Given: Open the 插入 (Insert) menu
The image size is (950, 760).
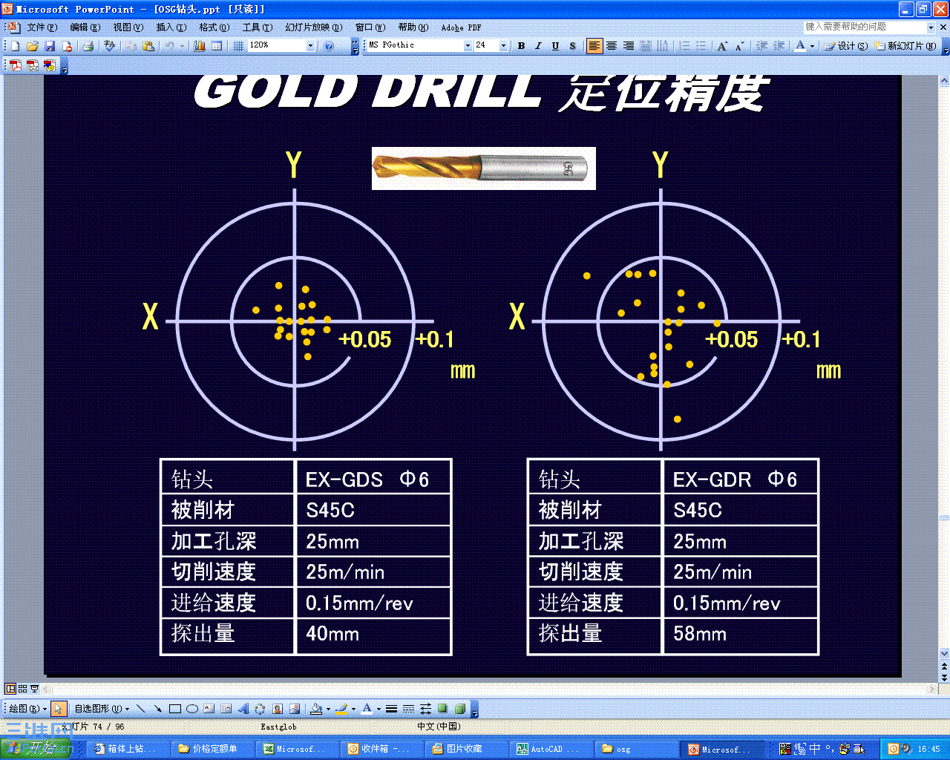Looking at the screenshot, I should tap(171, 27).
